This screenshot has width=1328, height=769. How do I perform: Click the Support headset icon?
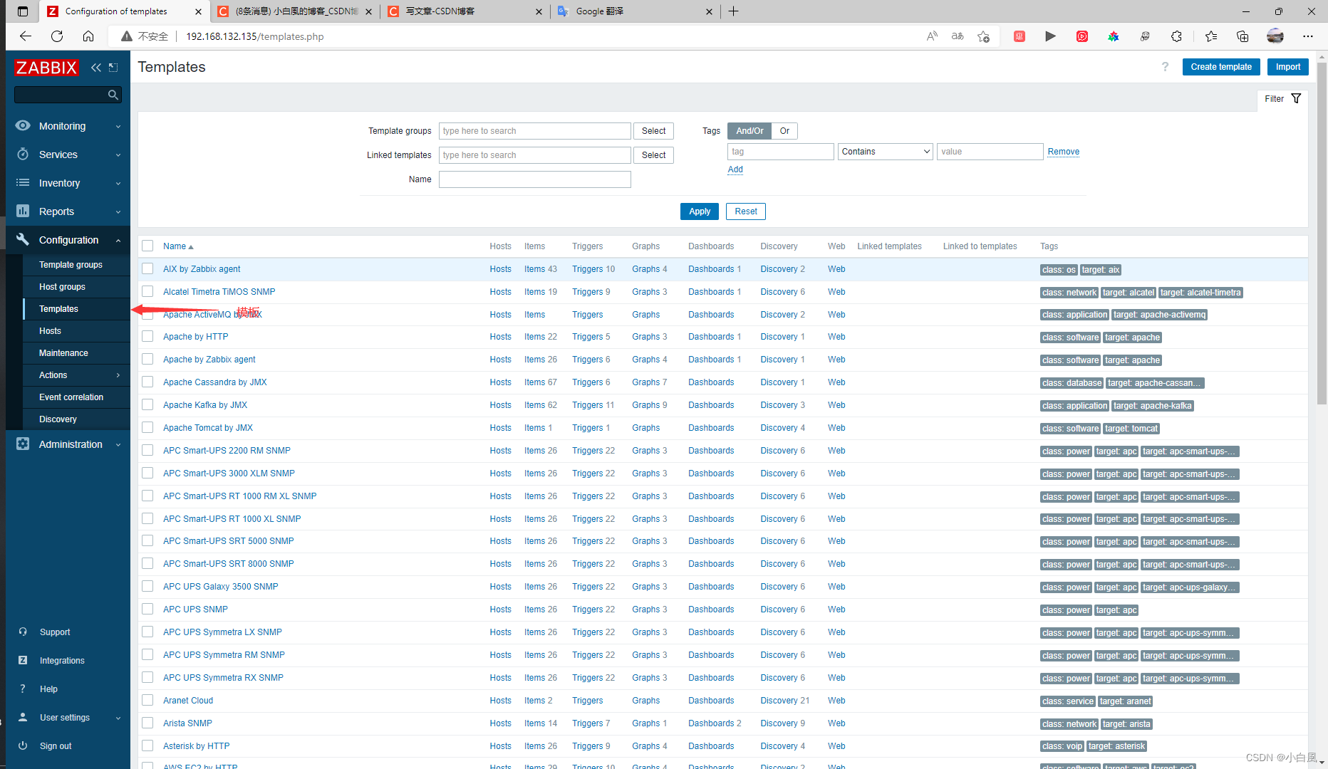(23, 632)
